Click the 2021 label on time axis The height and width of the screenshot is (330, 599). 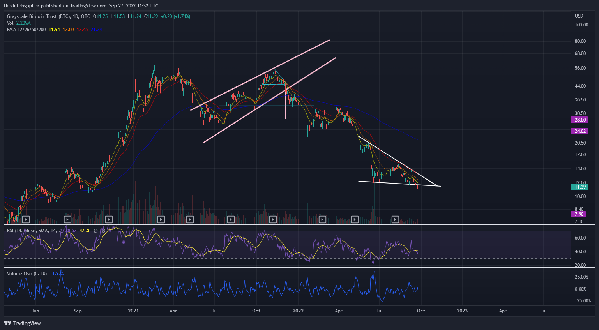coord(133,311)
